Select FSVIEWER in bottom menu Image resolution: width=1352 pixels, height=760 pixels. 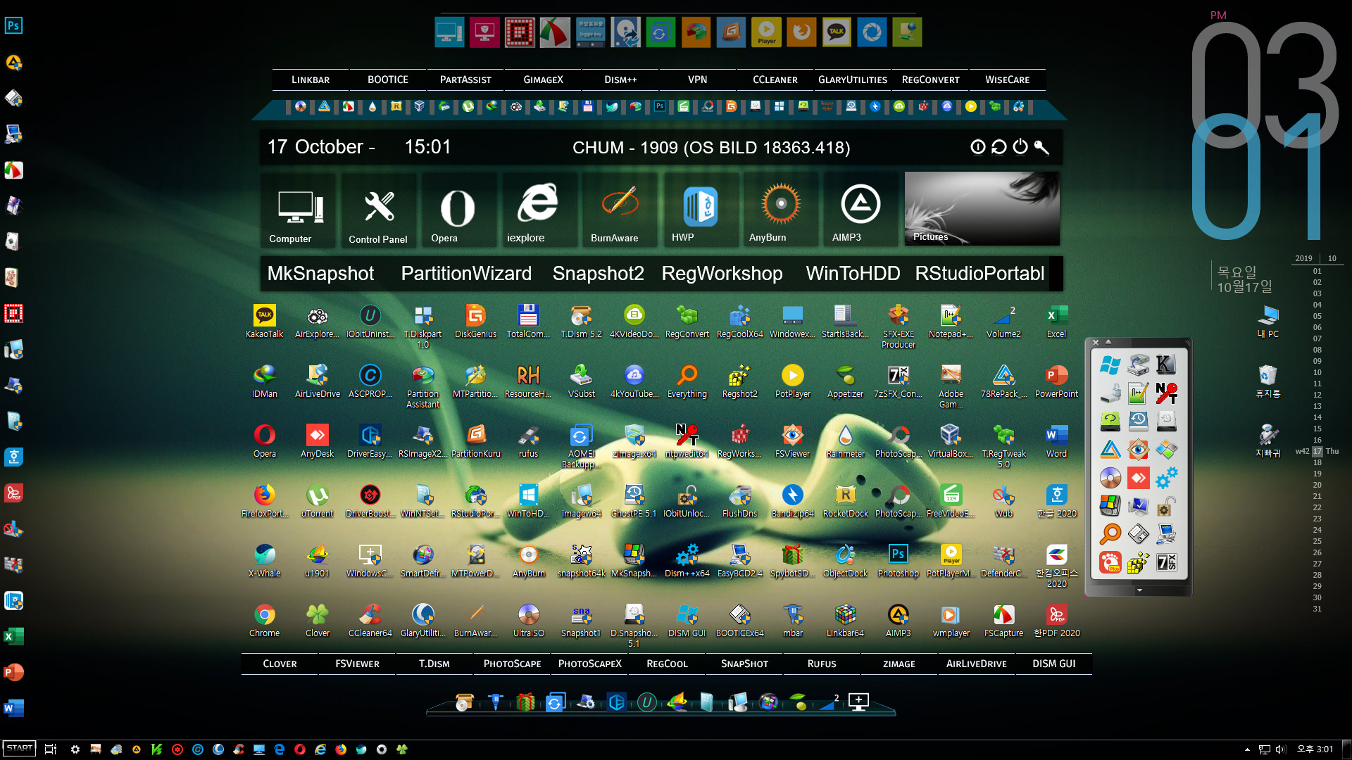[357, 664]
